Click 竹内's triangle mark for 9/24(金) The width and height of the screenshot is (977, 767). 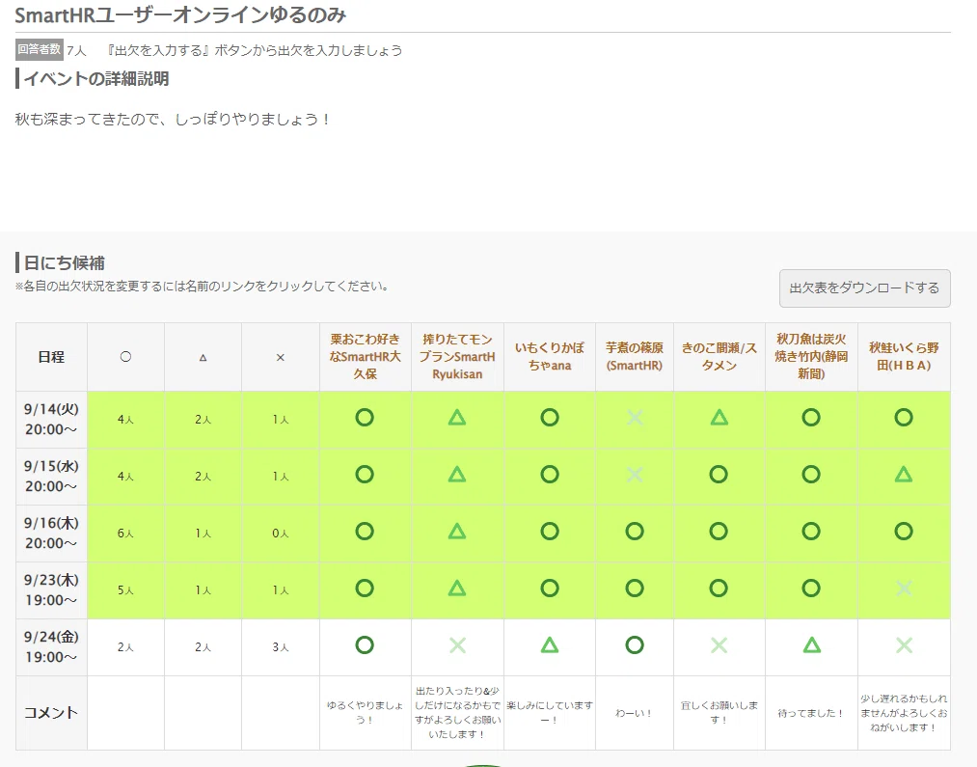point(811,645)
